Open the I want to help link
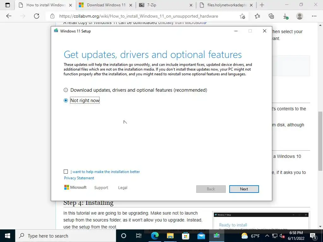 coord(105,172)
